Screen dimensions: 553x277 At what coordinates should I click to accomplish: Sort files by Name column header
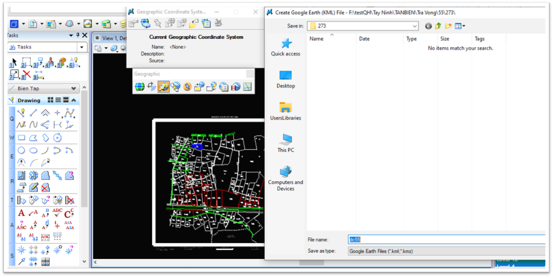[316, 39]
